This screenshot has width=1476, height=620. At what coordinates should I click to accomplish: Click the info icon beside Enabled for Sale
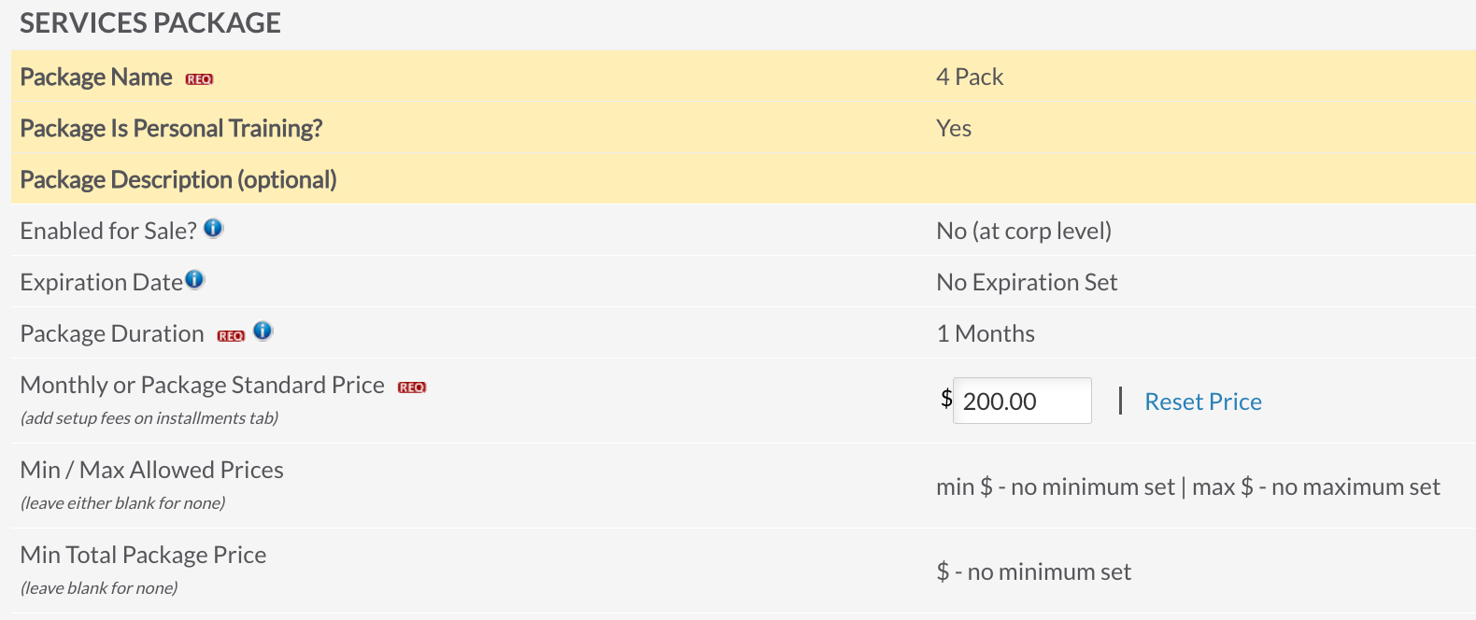pyautogui.click(x=214, y=228)
